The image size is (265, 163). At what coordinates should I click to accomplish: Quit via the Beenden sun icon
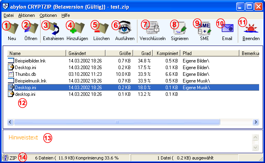click(x=251, y=28)
